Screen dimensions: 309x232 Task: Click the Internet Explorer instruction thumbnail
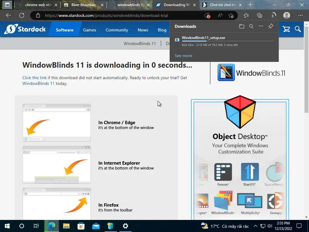[57, 165]
